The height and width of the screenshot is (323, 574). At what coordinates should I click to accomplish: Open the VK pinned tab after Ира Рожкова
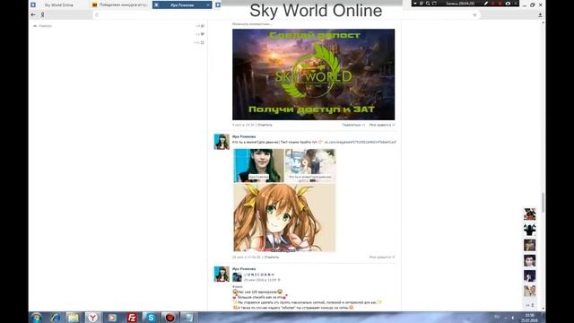218,4
